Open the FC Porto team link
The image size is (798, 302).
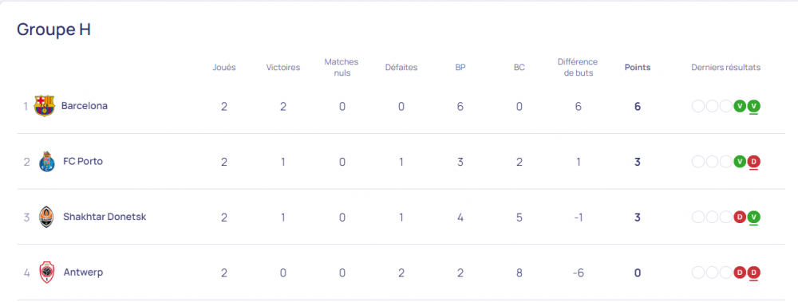83,161
